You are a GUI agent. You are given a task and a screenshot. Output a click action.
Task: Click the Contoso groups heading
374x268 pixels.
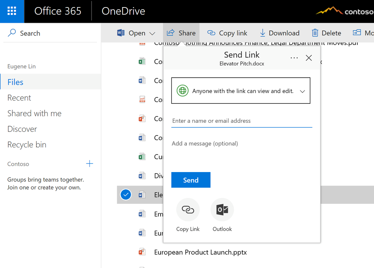coord(18,164)
